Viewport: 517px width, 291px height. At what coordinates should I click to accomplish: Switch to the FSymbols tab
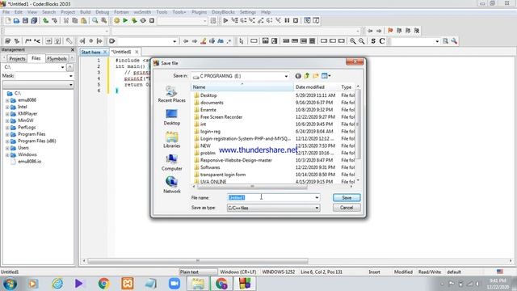[x=57, y=58]
